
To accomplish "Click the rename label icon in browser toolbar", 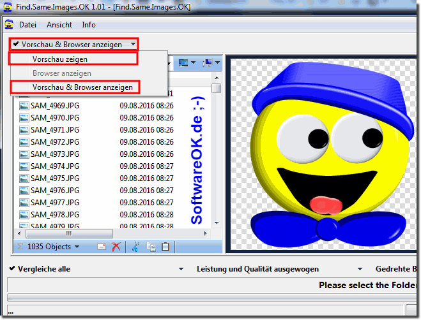I will (102, 247).
